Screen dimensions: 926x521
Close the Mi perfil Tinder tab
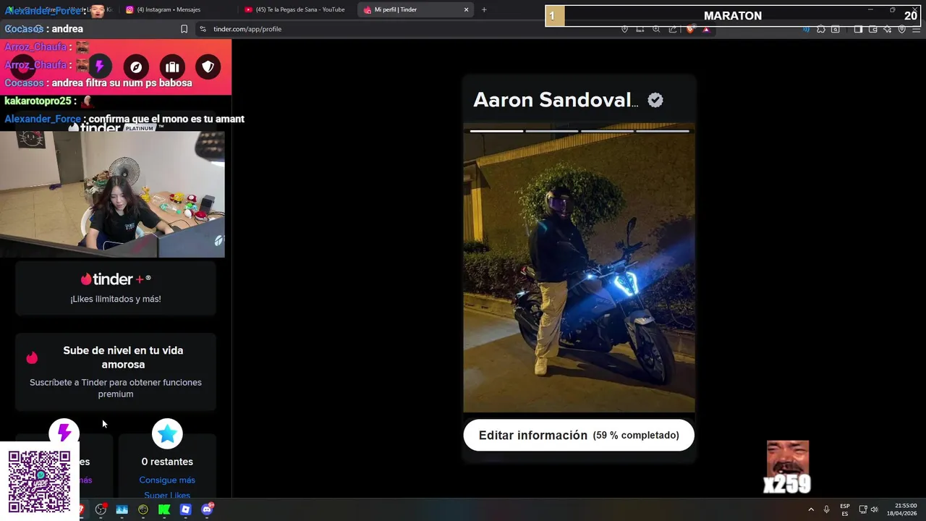coord(467,9)
